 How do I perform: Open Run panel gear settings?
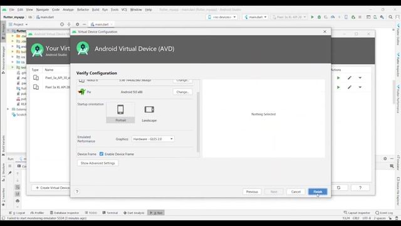[385, 159]
